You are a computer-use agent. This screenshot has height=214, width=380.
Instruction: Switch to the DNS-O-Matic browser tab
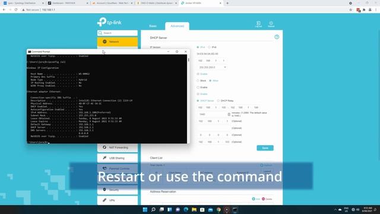(157, 3)
